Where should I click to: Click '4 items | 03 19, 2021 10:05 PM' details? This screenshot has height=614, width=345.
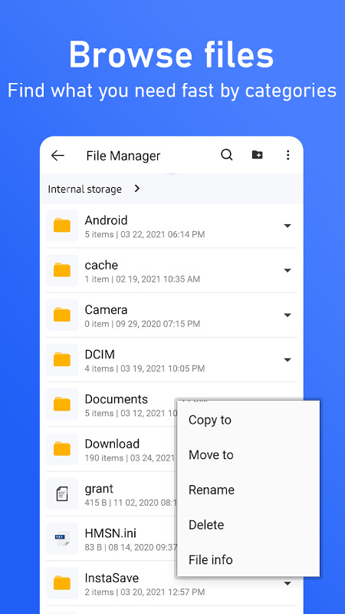point(145,368)
